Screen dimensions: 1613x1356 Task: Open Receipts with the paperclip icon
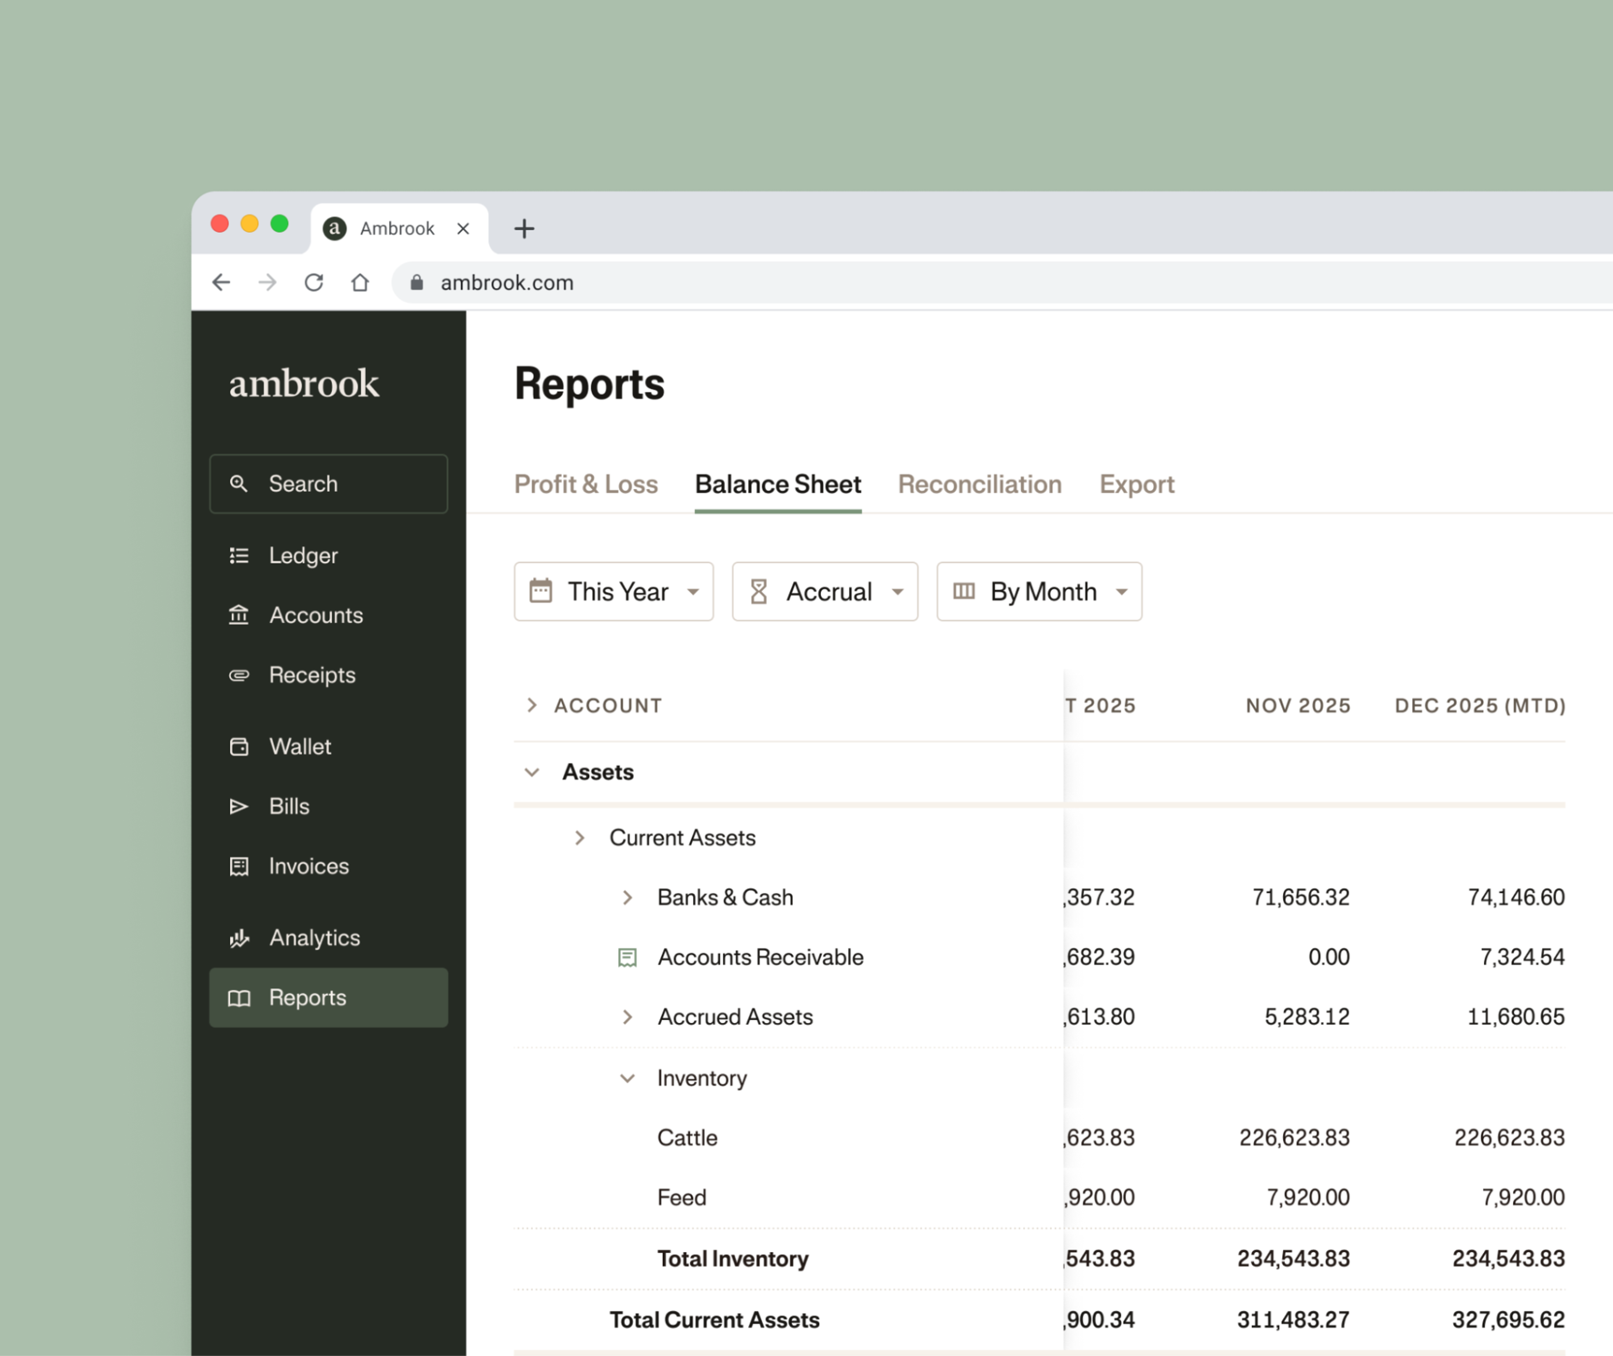[x=239, y=675]
